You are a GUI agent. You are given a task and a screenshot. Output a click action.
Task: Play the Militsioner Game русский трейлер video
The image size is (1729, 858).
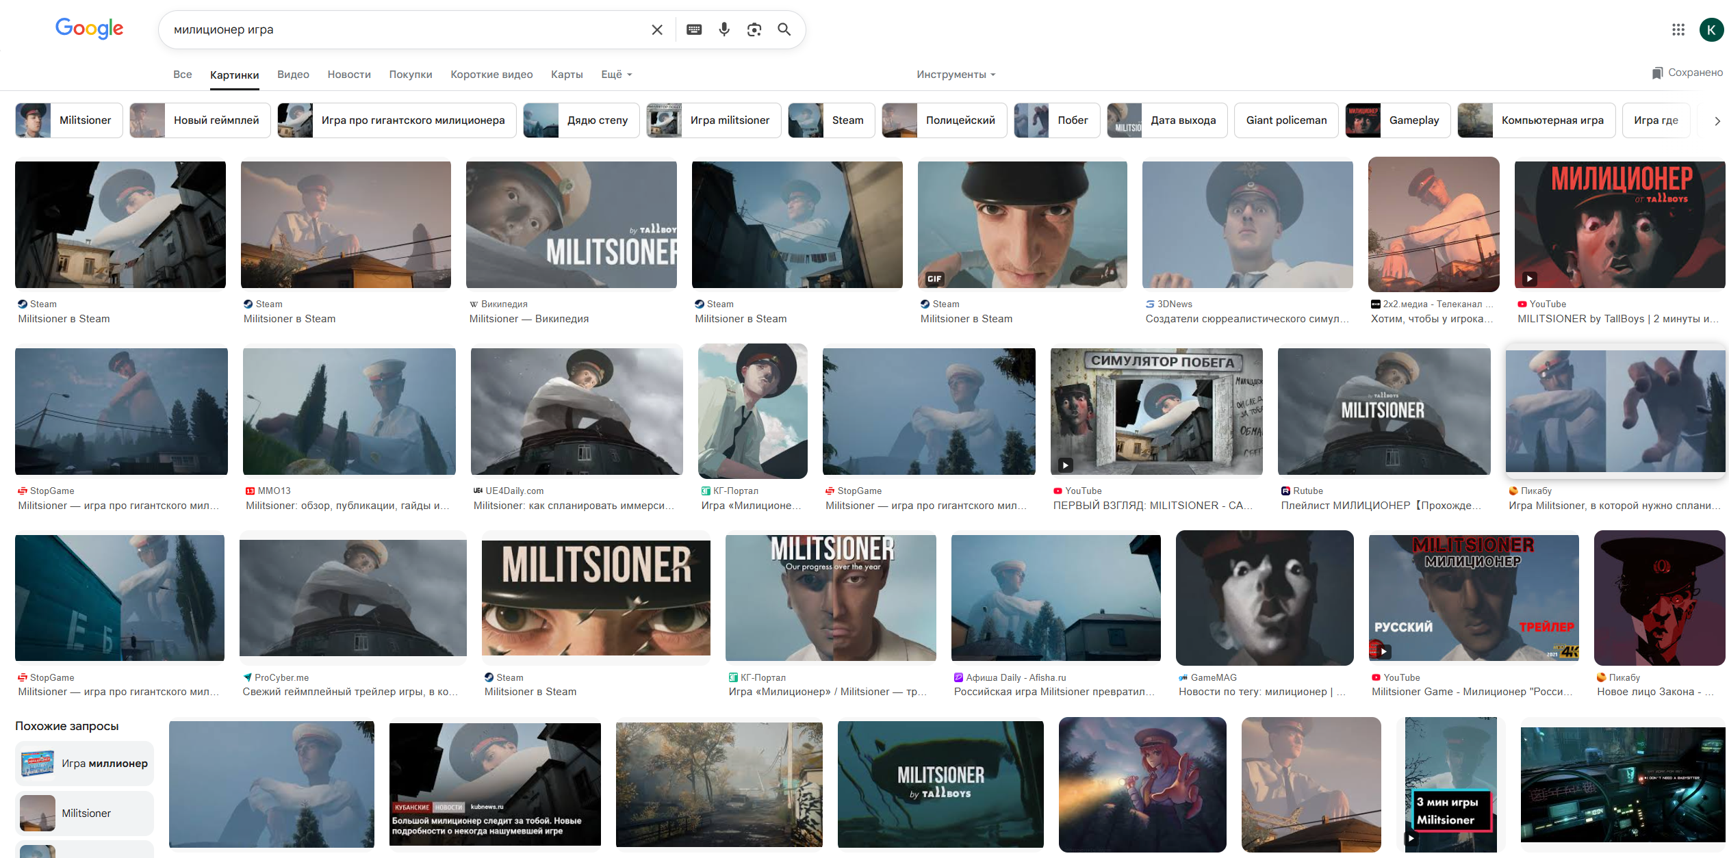coord(1473,598)
